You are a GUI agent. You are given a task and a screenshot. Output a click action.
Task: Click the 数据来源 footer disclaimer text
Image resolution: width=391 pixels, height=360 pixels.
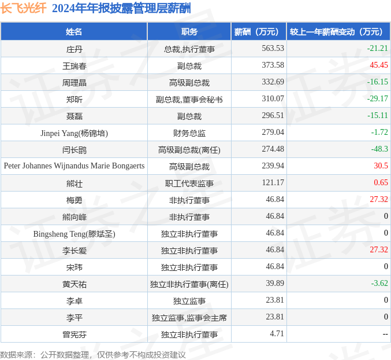[93, 355]
